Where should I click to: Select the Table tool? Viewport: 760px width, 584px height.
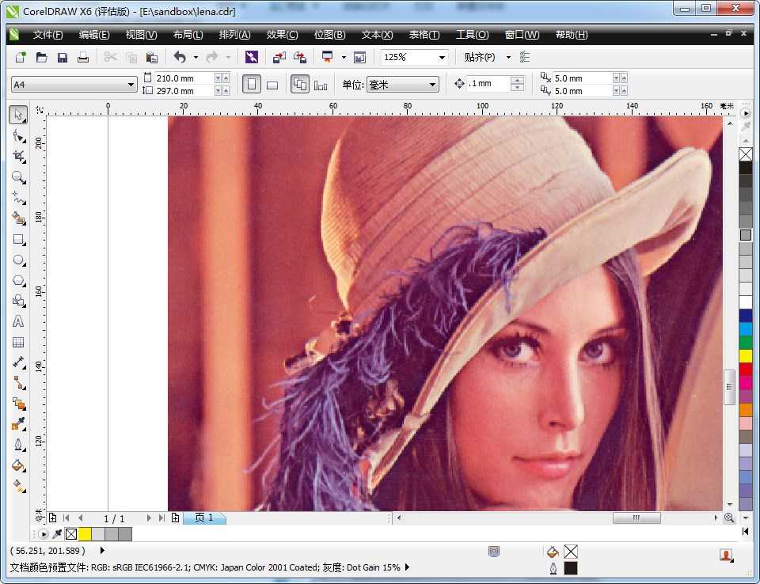18,342
